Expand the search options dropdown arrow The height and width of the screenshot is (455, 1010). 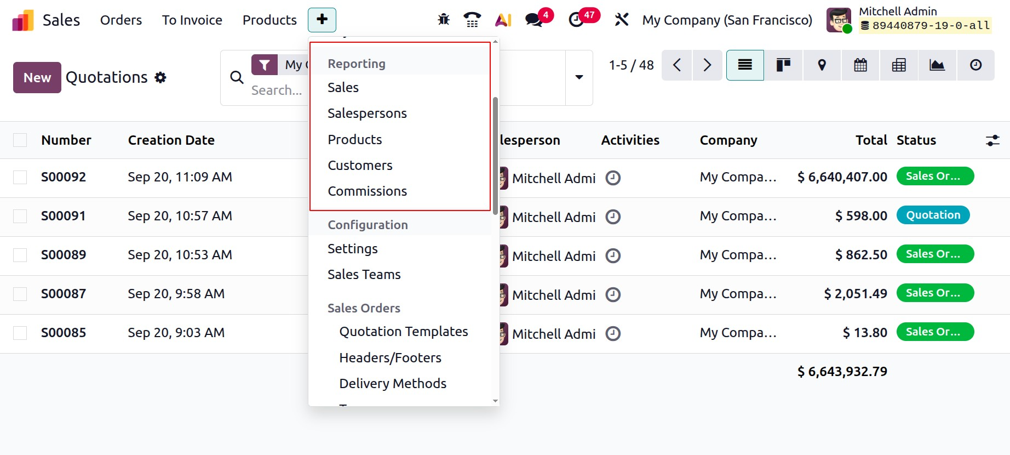pos(579,77)
